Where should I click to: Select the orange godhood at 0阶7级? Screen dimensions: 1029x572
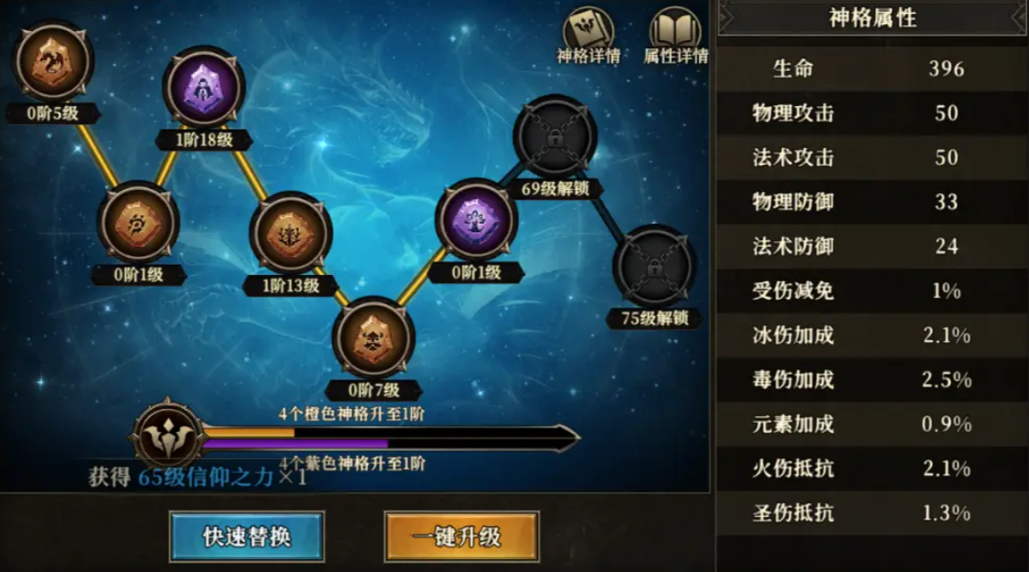(x=374, y=337)
